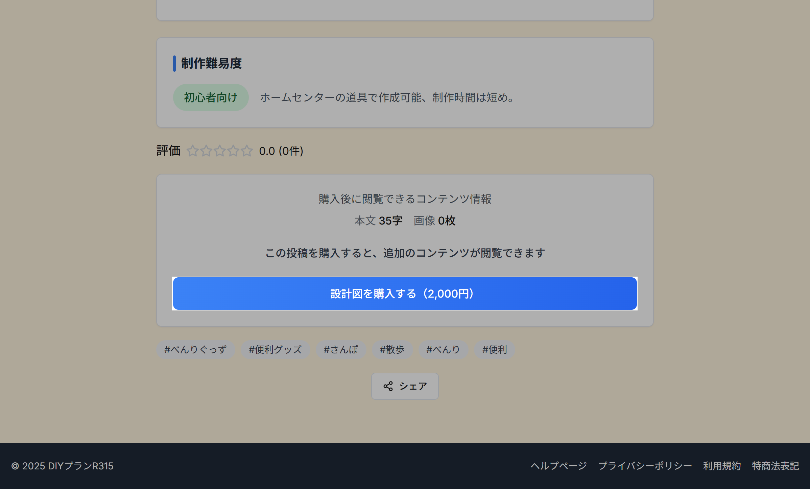Open the #べんり tag
This screenshot has height=489, width=810.
click(443, 350)
